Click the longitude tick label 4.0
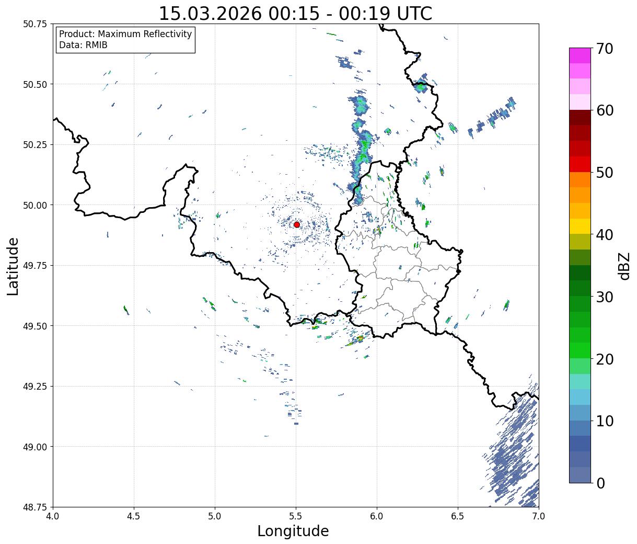Screen dimensions: 637x544 (x=53, y=516)
